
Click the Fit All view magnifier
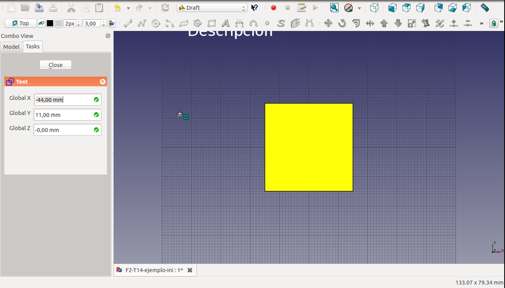334,8
